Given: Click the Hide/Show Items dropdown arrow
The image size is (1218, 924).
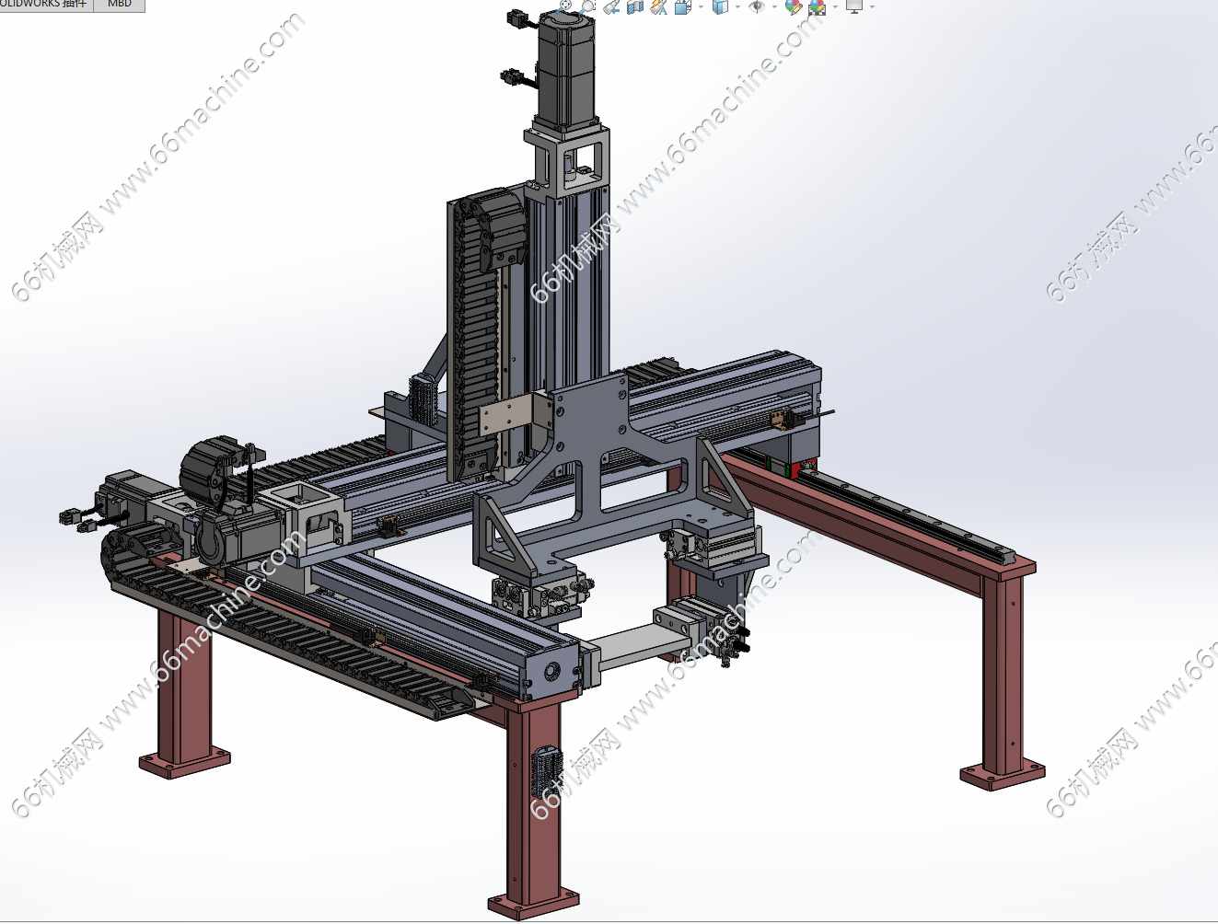Looking at the screenshot, I should pyautogui.click(x=773, y=8).
